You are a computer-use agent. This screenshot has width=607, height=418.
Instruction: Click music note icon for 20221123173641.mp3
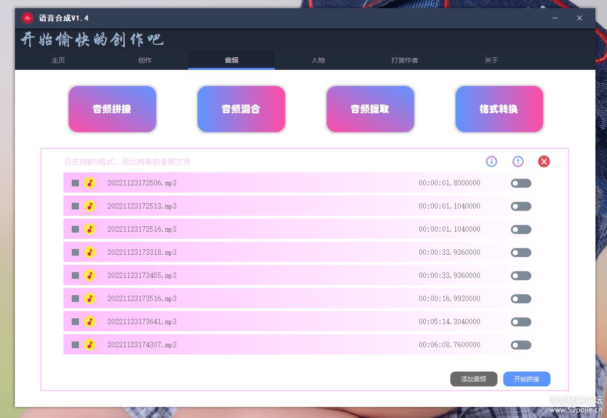[90, 322]
